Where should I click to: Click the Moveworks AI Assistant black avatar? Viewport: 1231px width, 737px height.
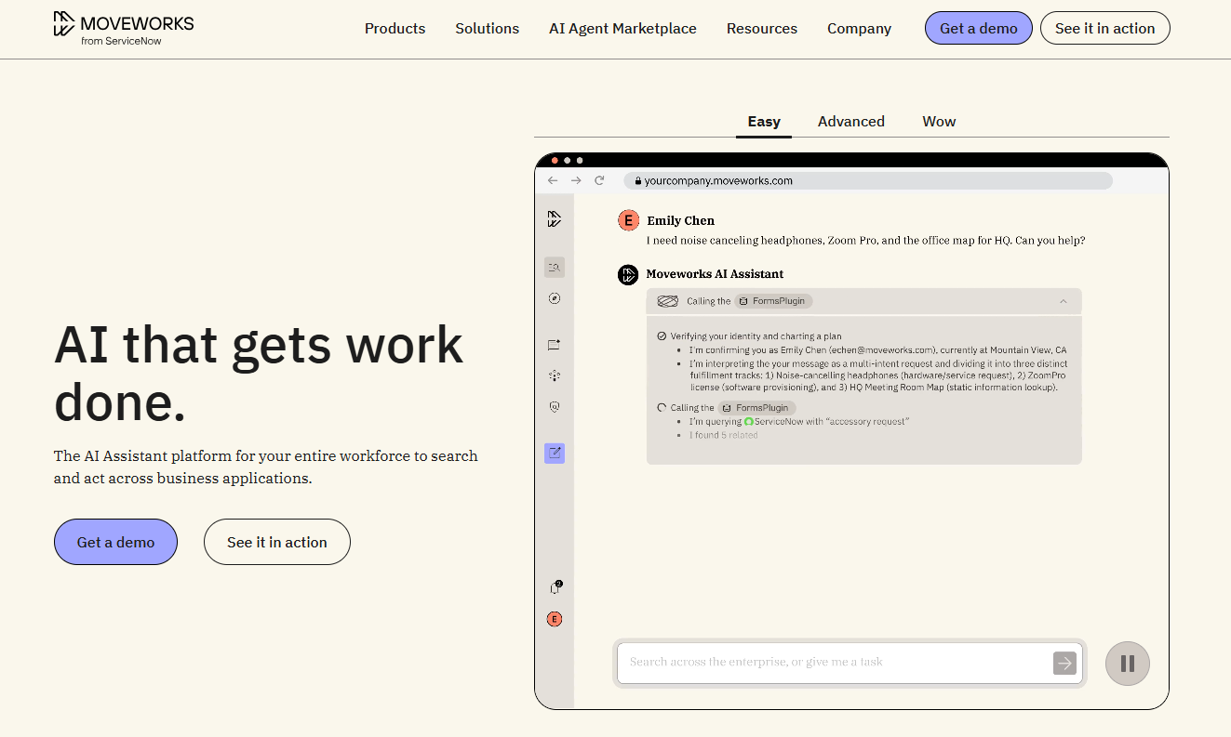(x=629, y=274)
